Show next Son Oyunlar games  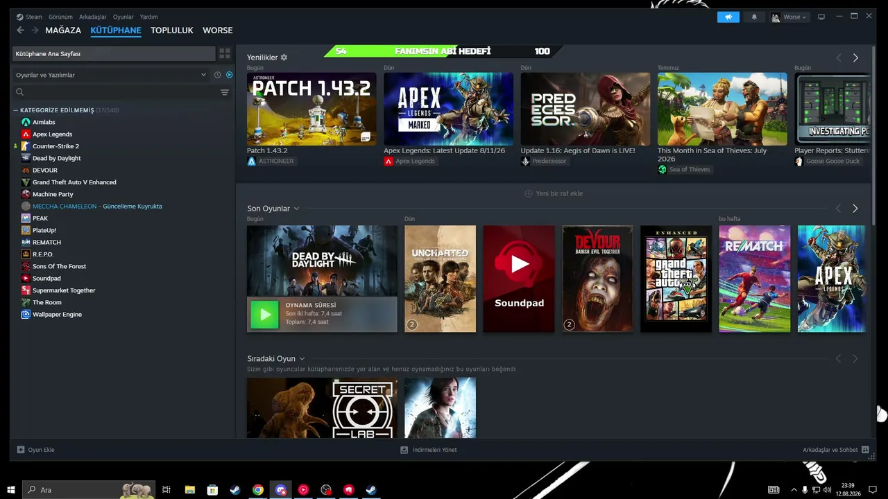pos(855,209)
